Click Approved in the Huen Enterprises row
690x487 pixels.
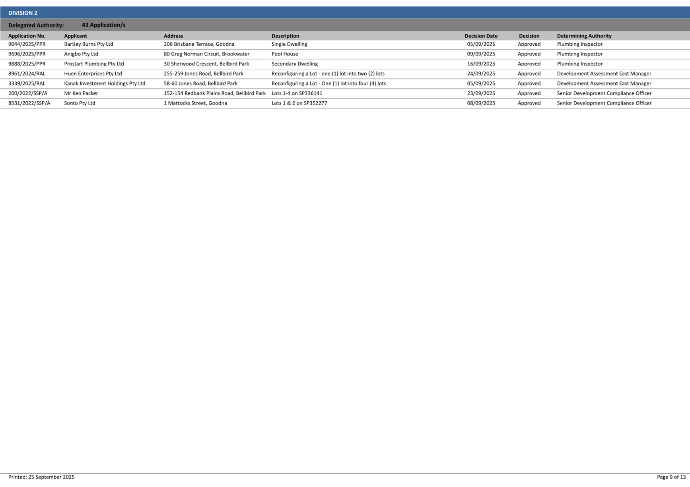[x=529, y=73]
